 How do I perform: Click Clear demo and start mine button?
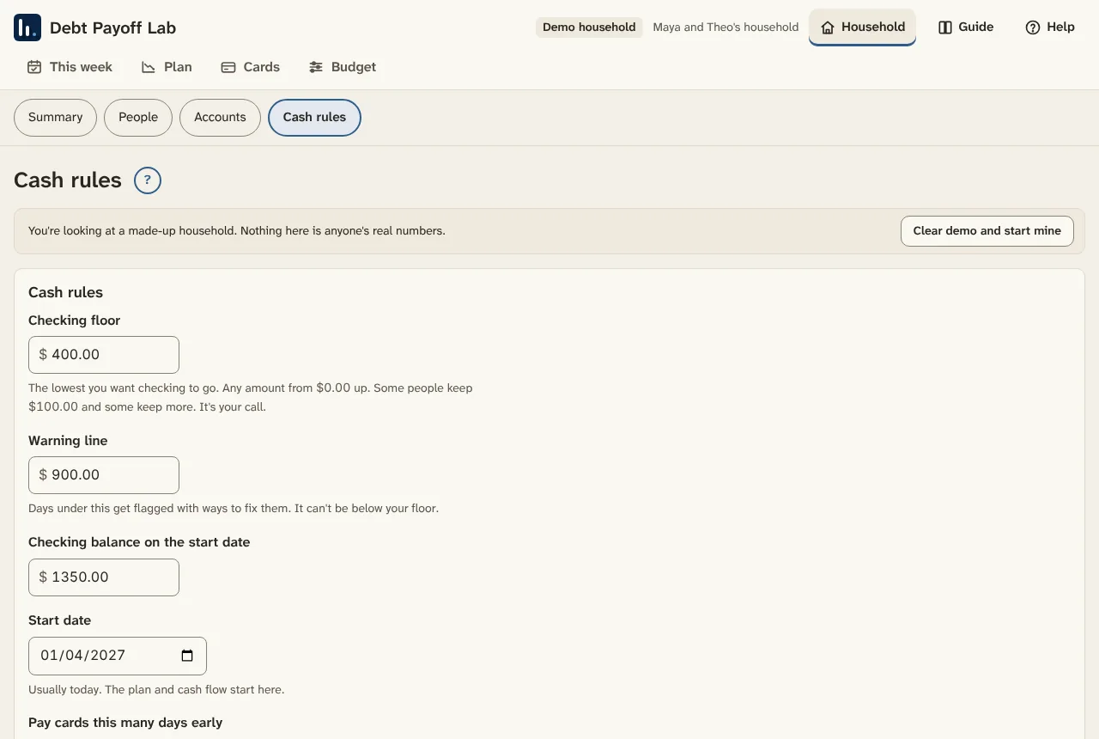click(x=987, y=231)
